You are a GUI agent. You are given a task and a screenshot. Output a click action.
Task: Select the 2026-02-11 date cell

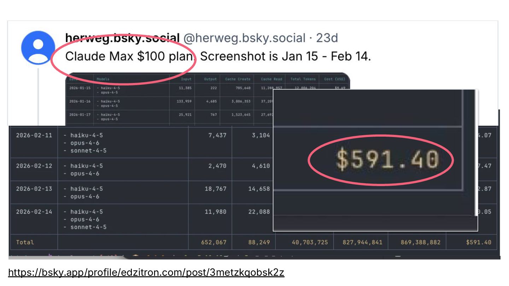34,135
